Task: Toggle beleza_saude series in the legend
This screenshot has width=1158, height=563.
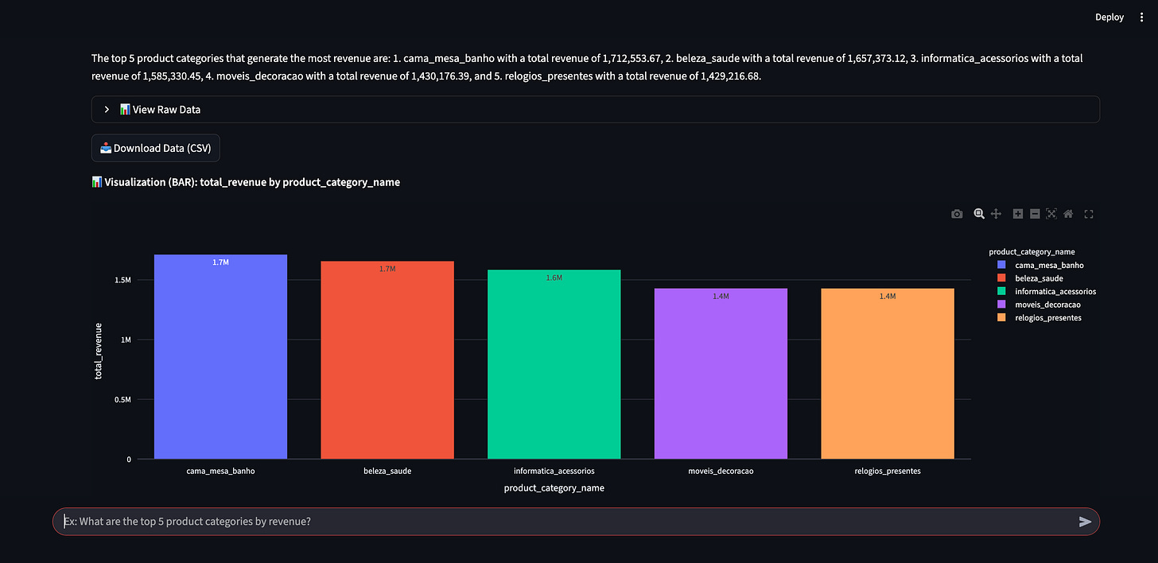Action: [x=1039, y=278]
